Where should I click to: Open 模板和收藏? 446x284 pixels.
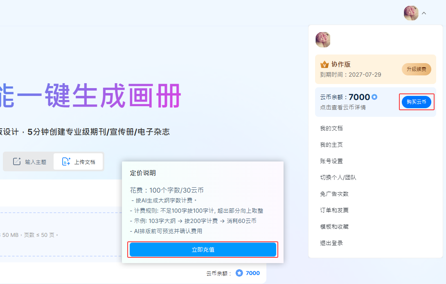coord(334,227)
